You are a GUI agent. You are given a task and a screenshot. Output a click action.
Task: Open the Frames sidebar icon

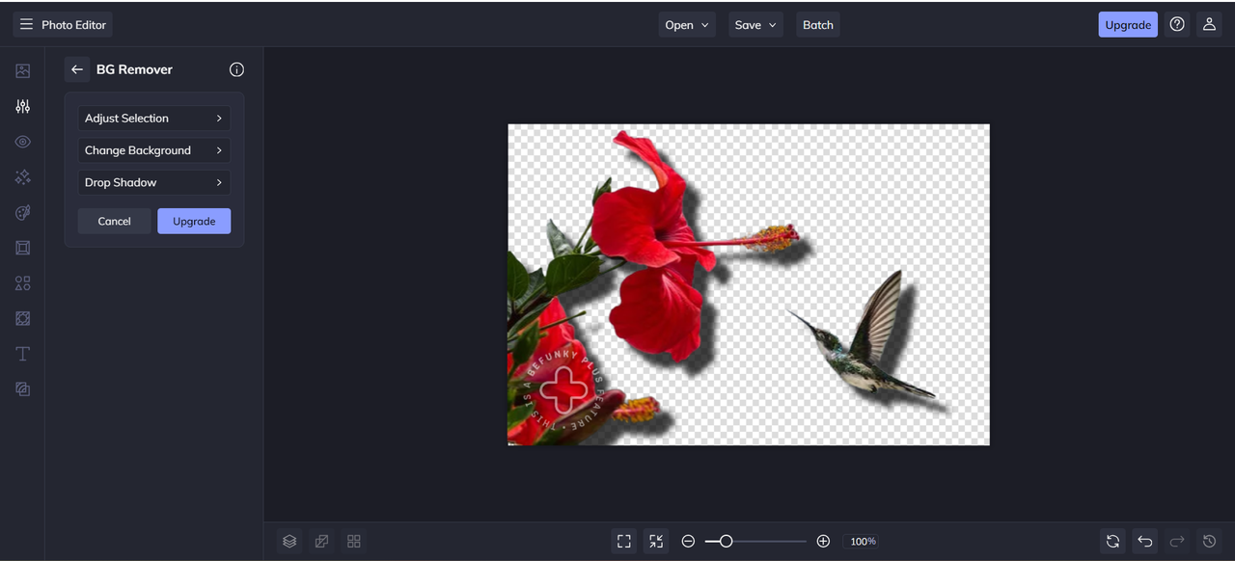click(x=23, y=248)
